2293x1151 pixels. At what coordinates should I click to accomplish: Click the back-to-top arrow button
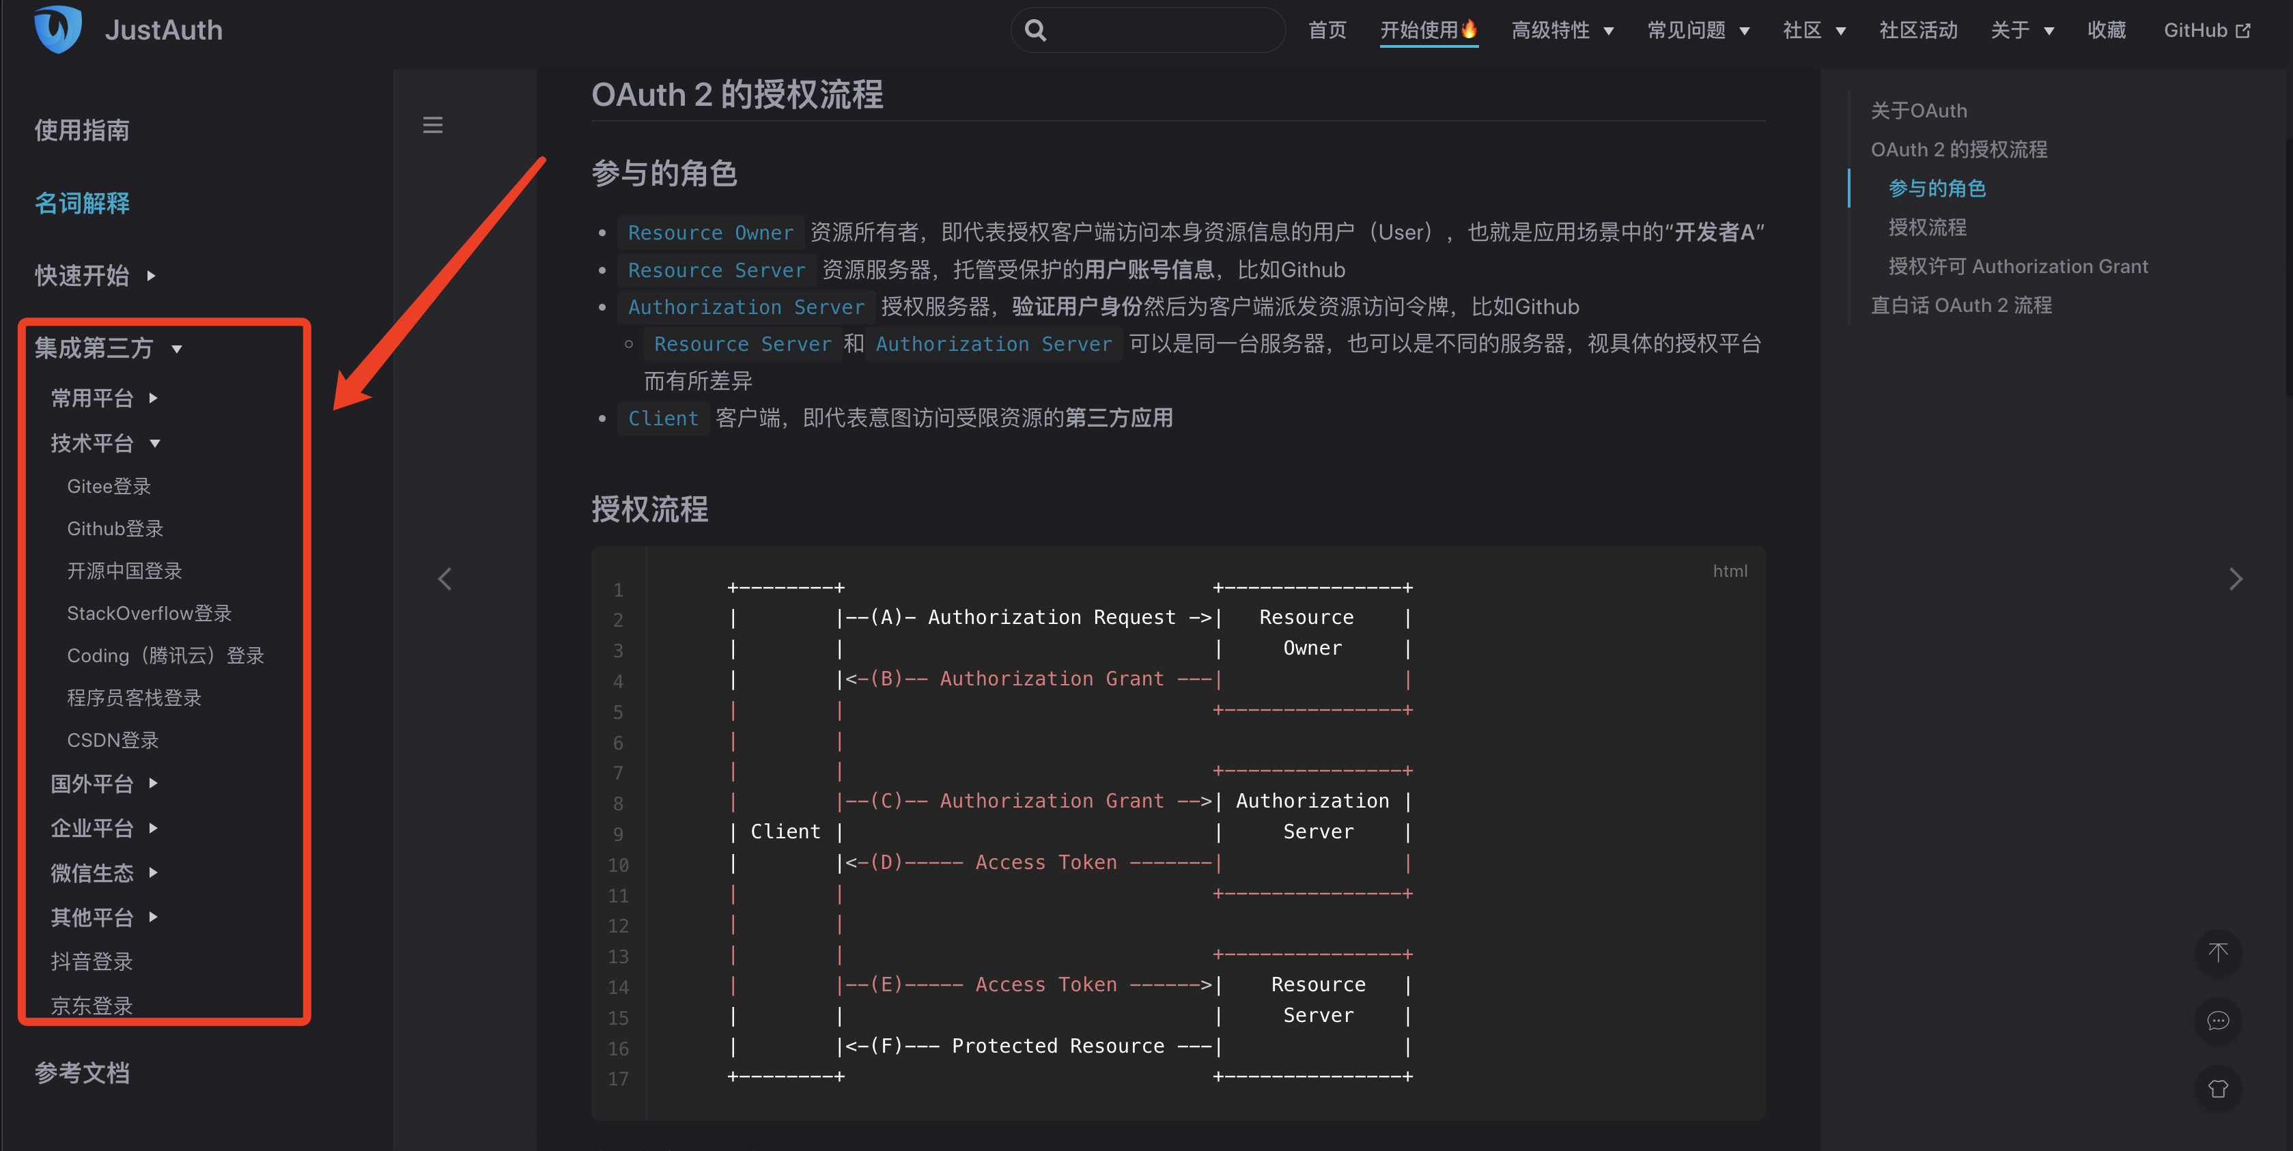click(2217, 952)
